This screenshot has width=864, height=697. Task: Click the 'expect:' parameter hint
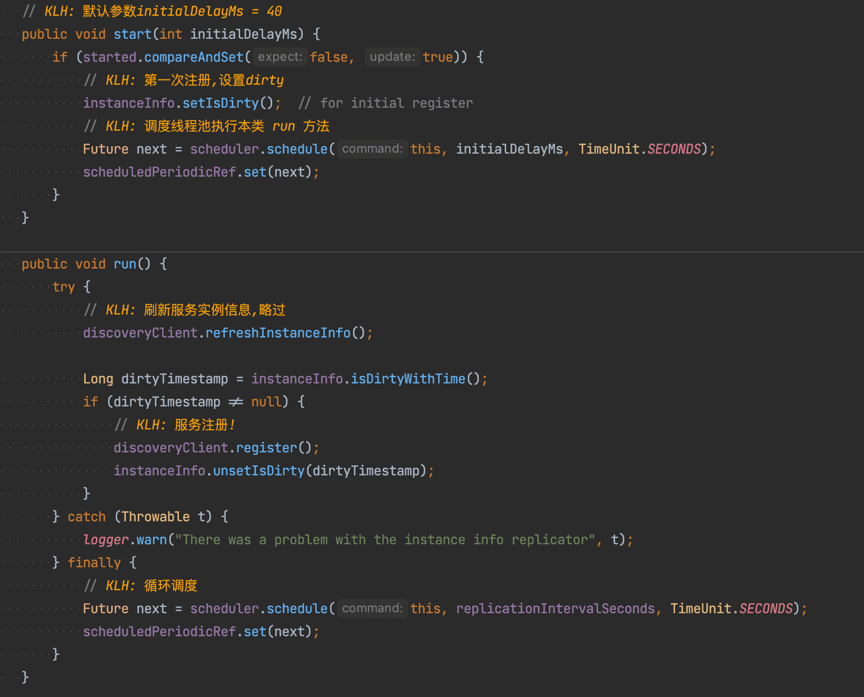pos(280,57)
